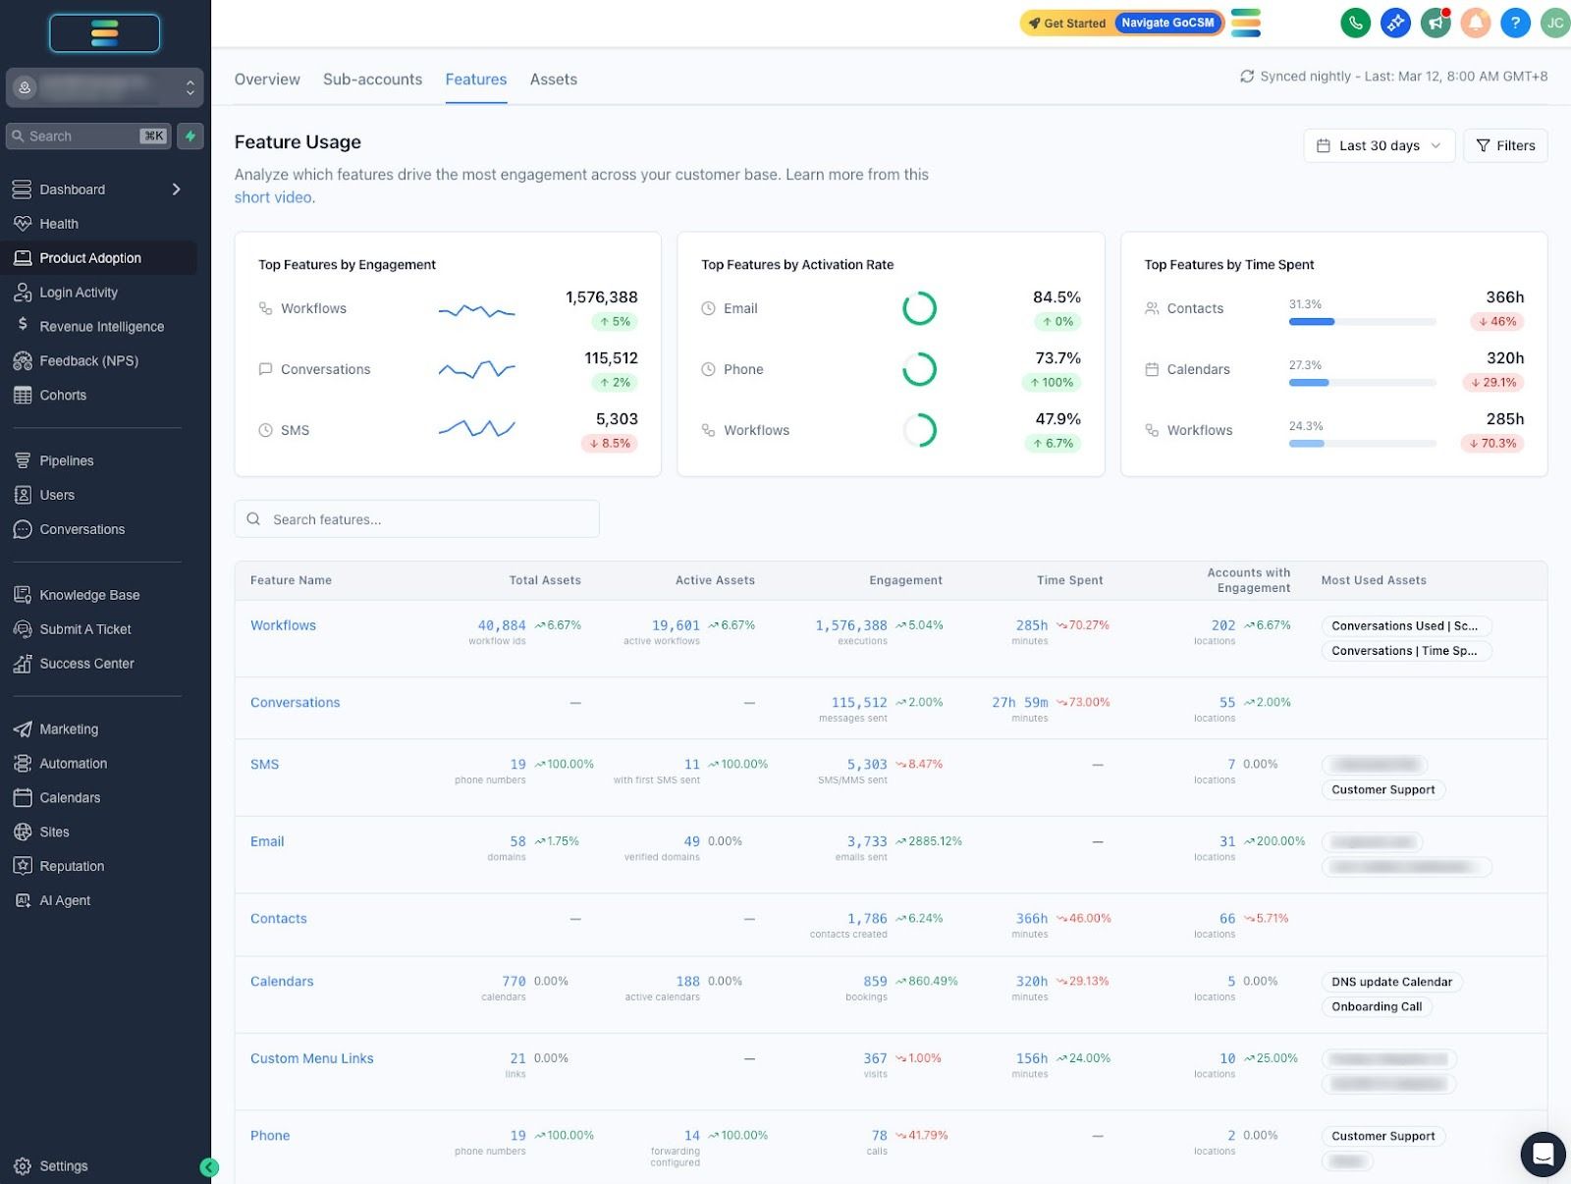Open the Workflows feature row link

283,625
